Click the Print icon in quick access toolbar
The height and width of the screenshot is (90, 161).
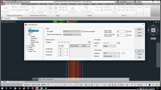[18, 1]
